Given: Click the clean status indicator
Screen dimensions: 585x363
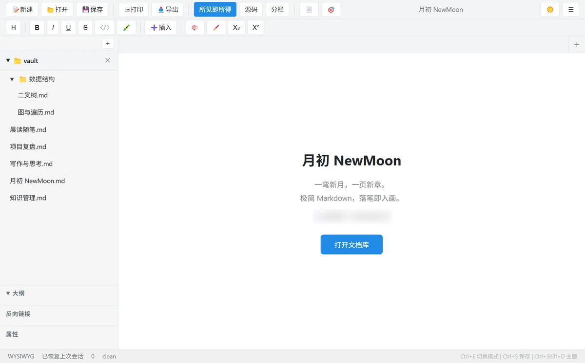Looking at the screenshot, I should [109, 356].
